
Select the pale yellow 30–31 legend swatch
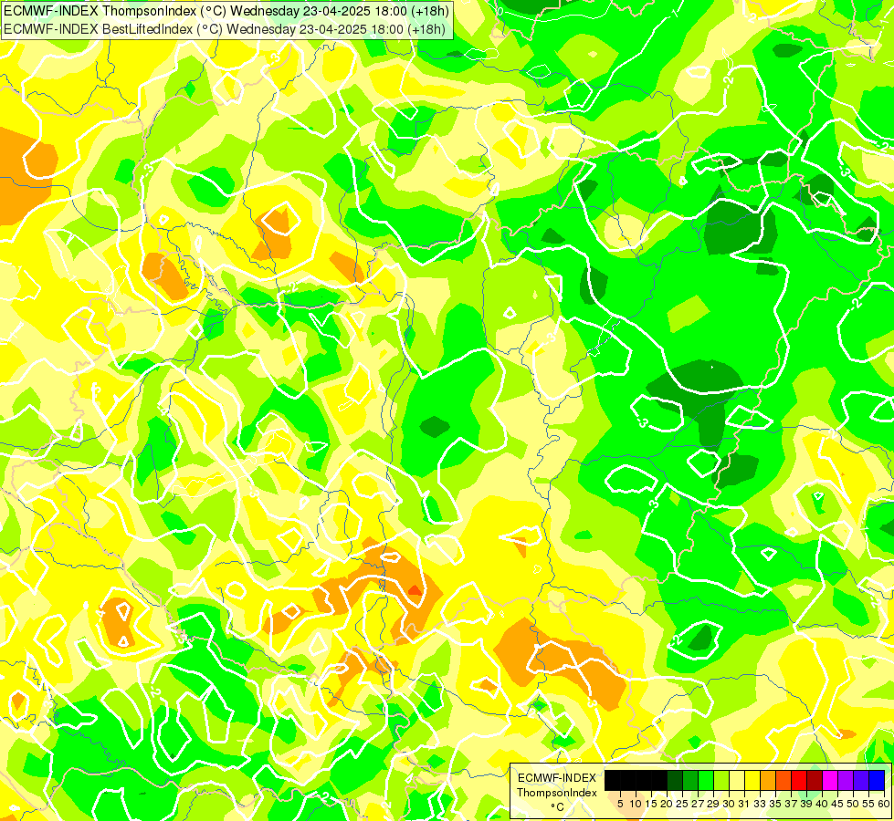737,781
